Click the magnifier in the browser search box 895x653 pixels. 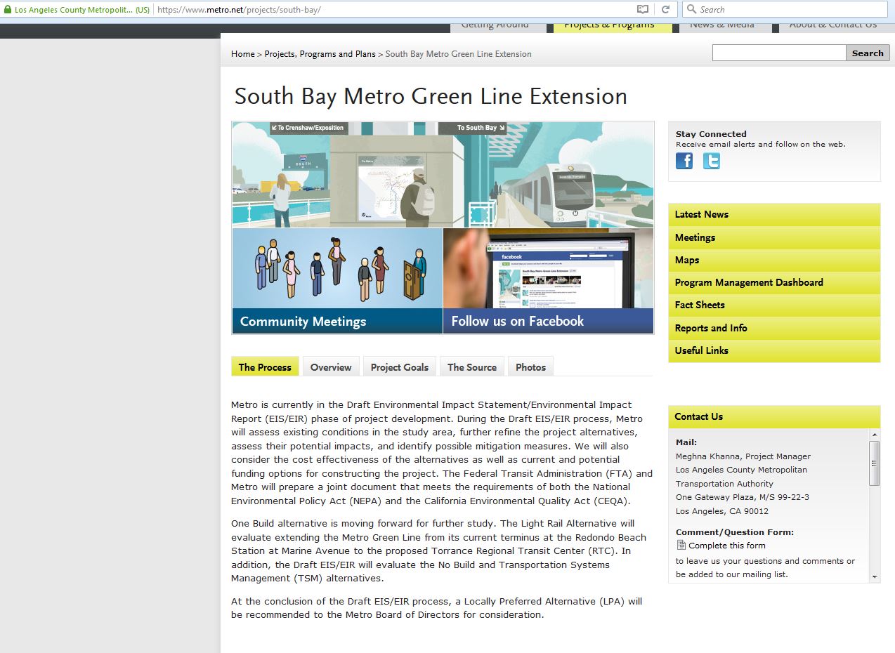(x=692, y=9)
